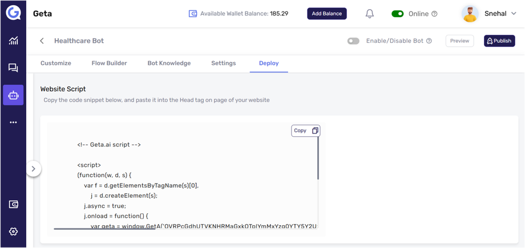Toggle the Enable/Disable Bot switch
The image size is (525, 248).
[x=353, y=41]
